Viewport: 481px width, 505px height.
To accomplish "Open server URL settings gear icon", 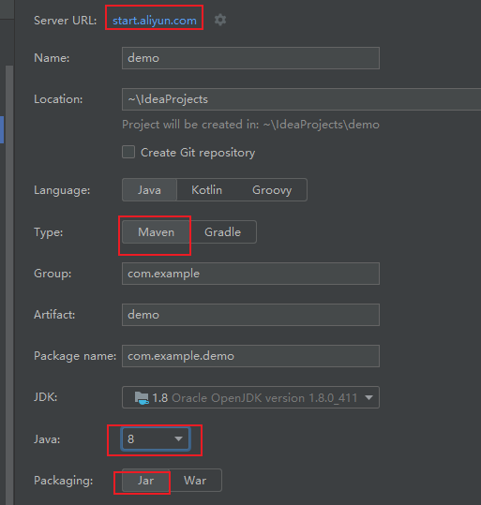I will tap(220, 20).
